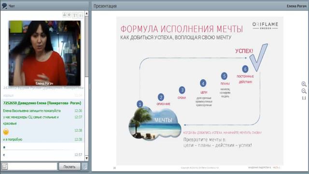Increase chat font size with large T icon
Image resolution: width=309 pixels, height=174 pixels.
pyautogui.click(x=75, y=15)
